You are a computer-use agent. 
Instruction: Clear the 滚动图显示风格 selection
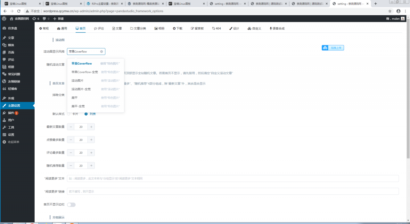coord(102,51)
